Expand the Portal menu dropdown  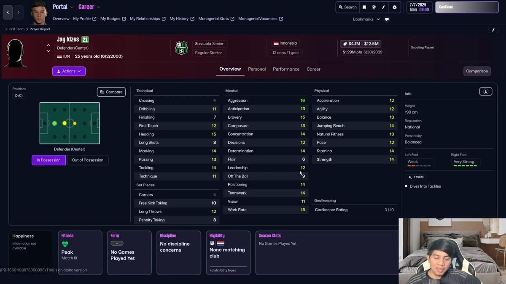[x=63, y=7]
